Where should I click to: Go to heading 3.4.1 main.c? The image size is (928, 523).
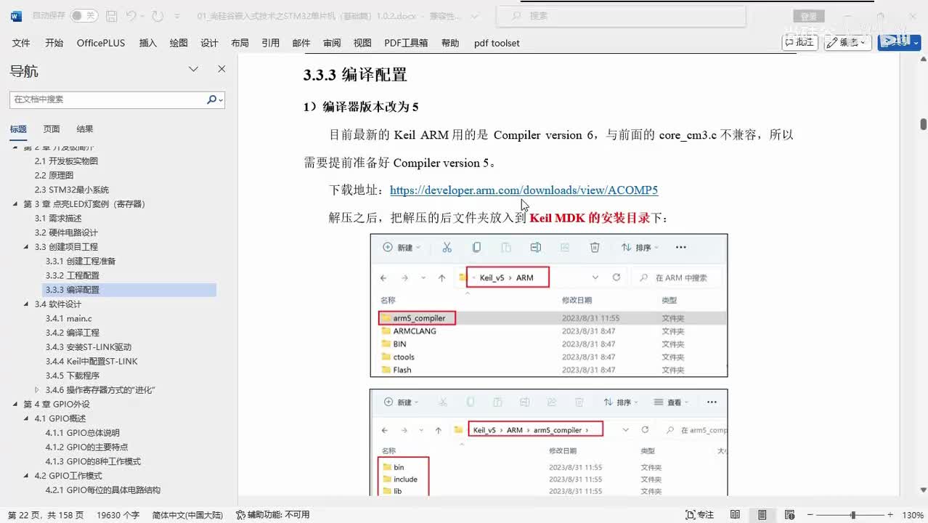69,318
